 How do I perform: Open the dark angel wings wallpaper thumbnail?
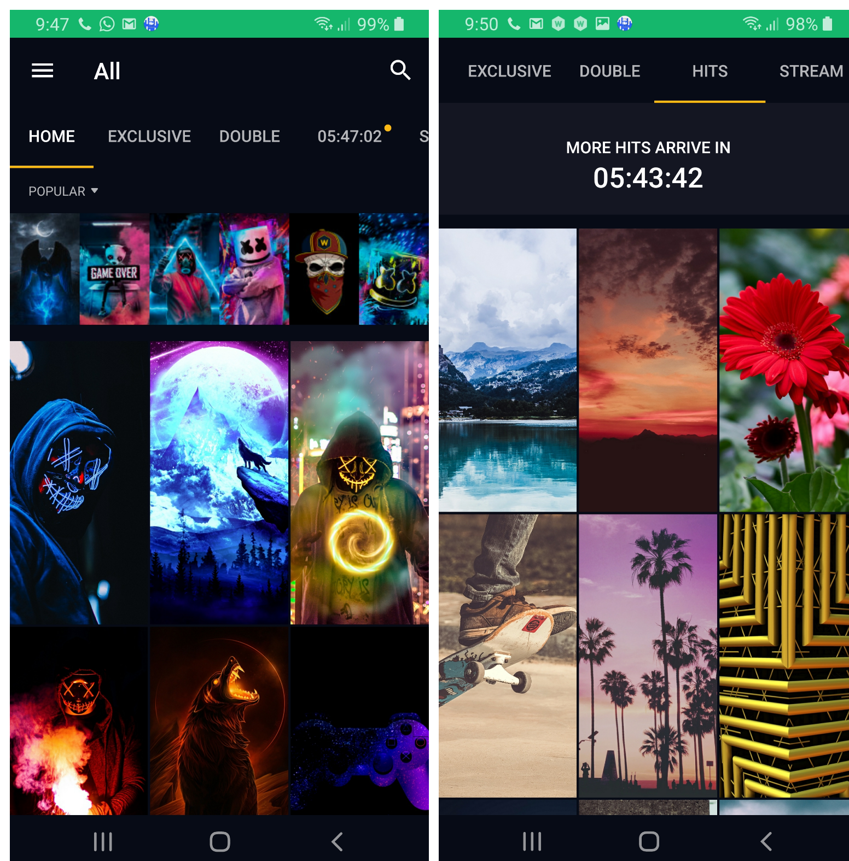coord(44,269)
